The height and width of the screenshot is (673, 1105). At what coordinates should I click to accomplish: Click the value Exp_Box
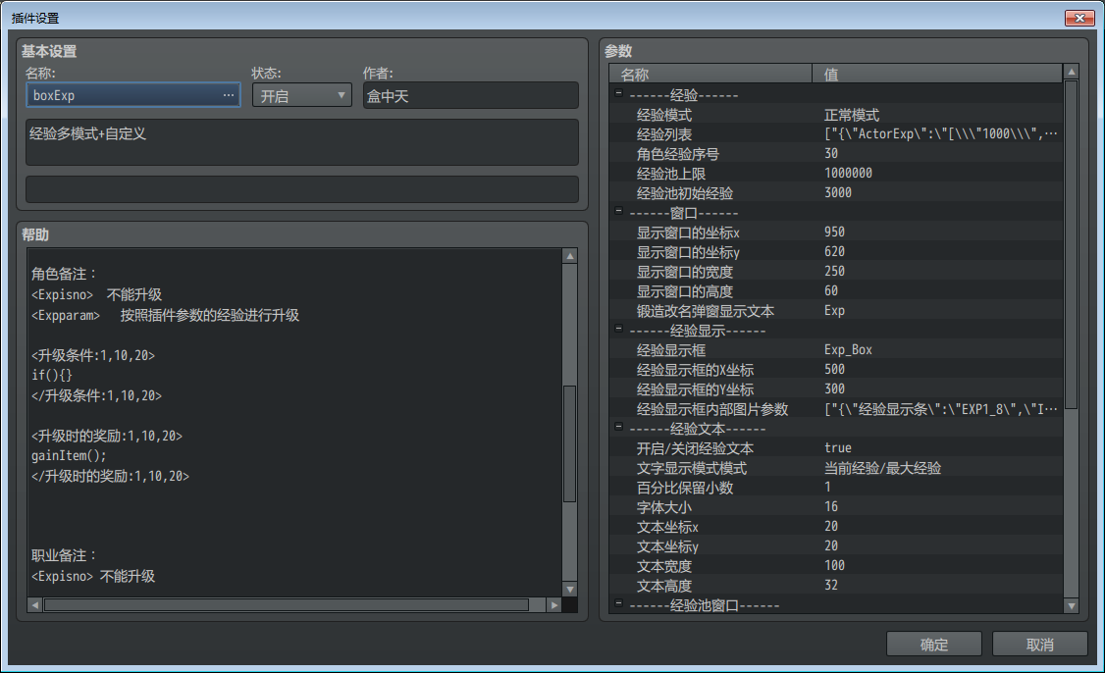click(x=848, y=349)
